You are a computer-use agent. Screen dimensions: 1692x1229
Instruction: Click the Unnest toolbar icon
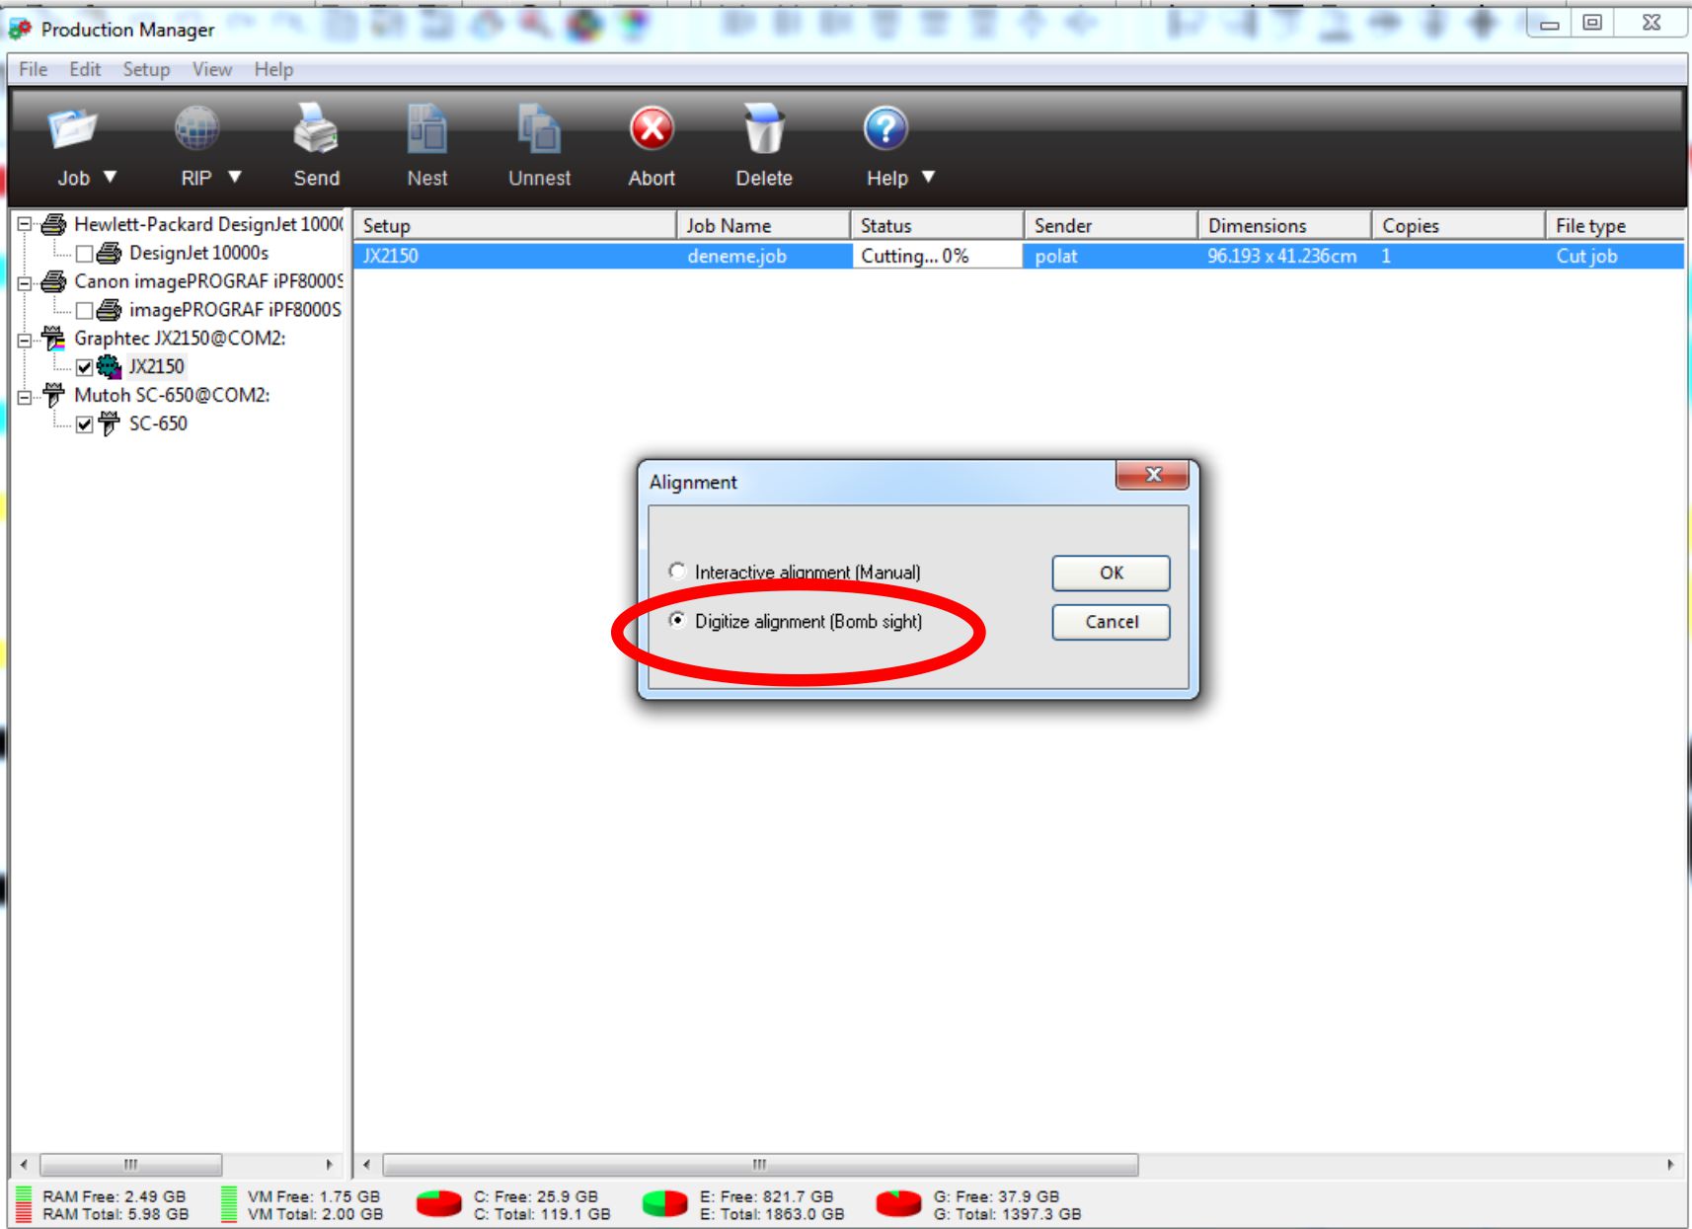tap(539, 129)
